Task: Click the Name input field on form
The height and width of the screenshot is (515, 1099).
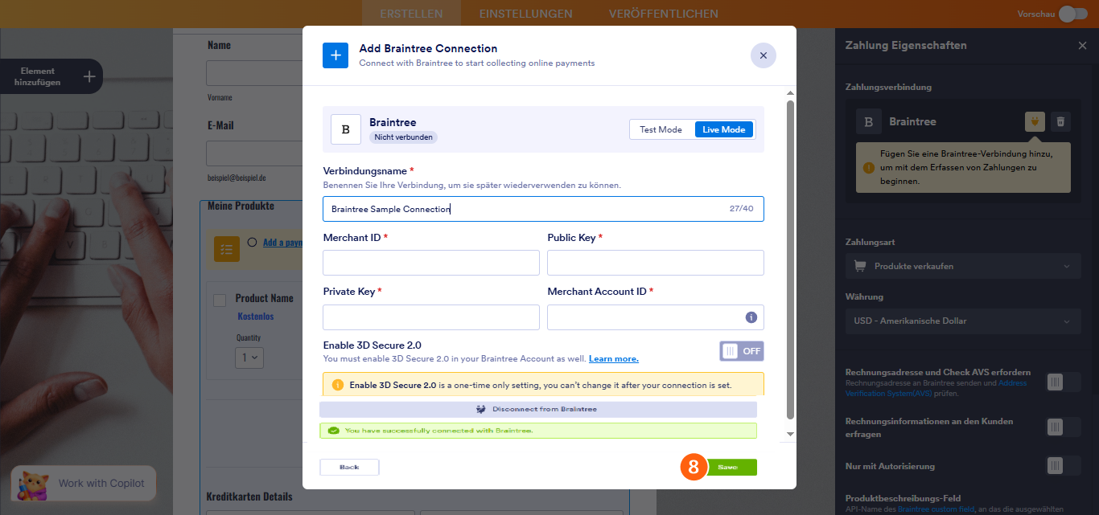Action: pyautogui.click(x=254, y=72)
